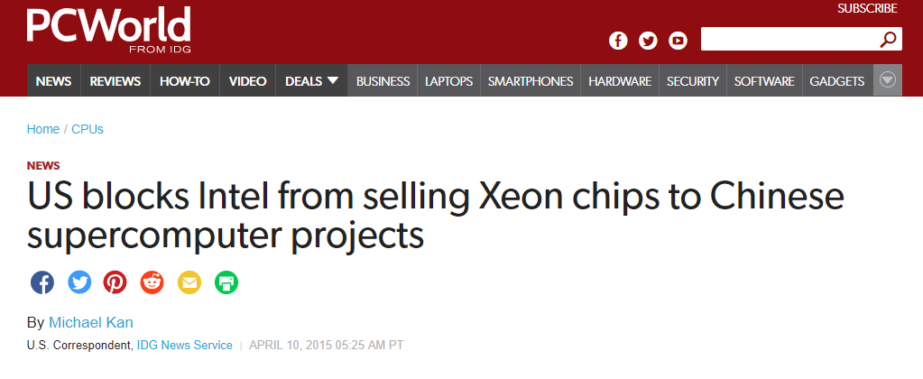Expand more navigation categories arrow
The width and height of the screenshot is (923, 379).
point(887,80)
